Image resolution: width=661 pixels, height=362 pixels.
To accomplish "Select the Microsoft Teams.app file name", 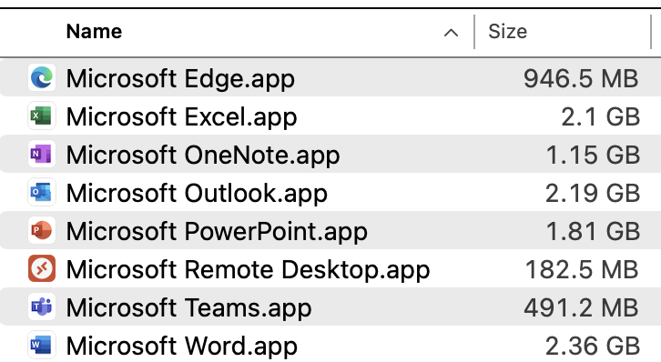I will click(x=188, y=307).
